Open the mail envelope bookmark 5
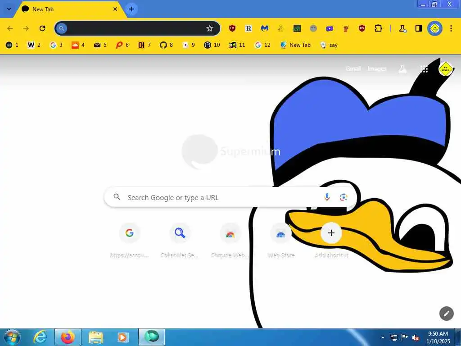Viewport: 461px width, 346px height. point(100,45)
